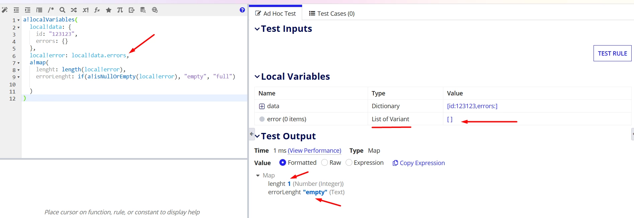Fold code at line 2 arrow
This screenshot has height=218, width=634.
pos(18,27)
